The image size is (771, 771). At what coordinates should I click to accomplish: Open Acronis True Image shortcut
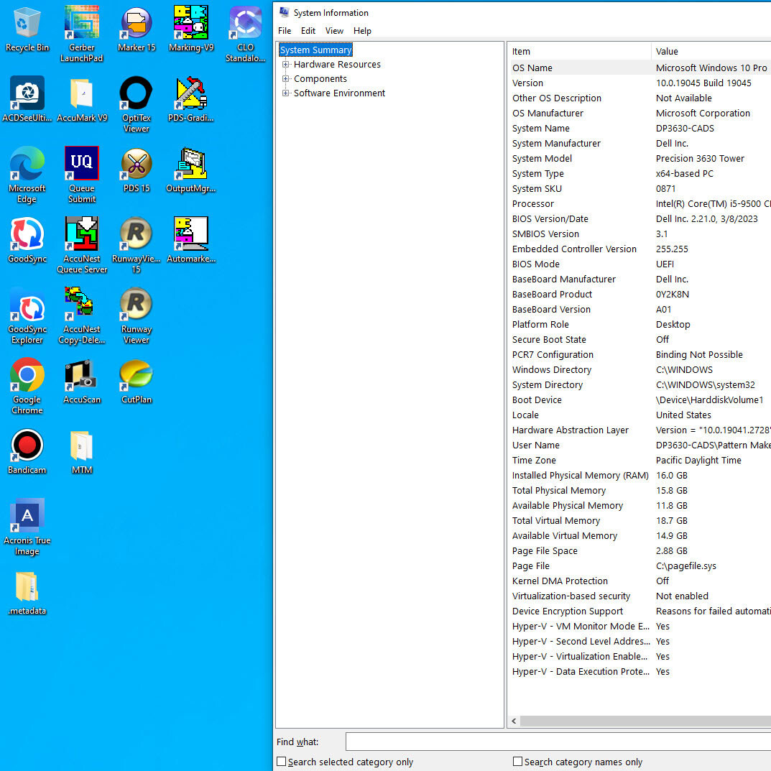click(x=27, y=517)
